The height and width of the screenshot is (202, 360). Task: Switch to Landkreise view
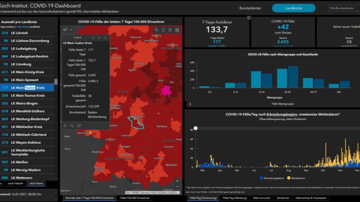(x=294, y=8)
